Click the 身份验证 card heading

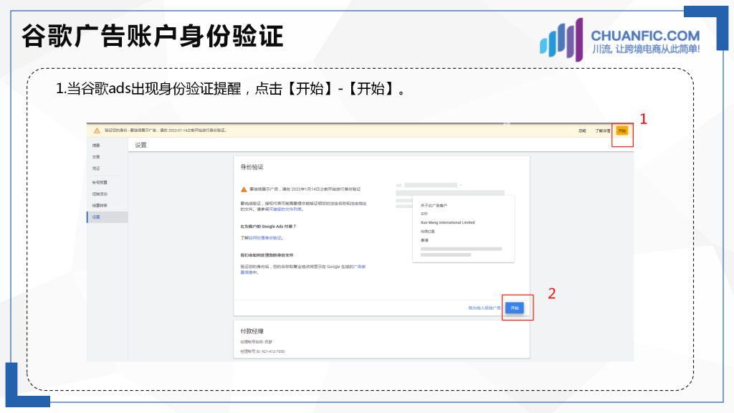(252, 166)
